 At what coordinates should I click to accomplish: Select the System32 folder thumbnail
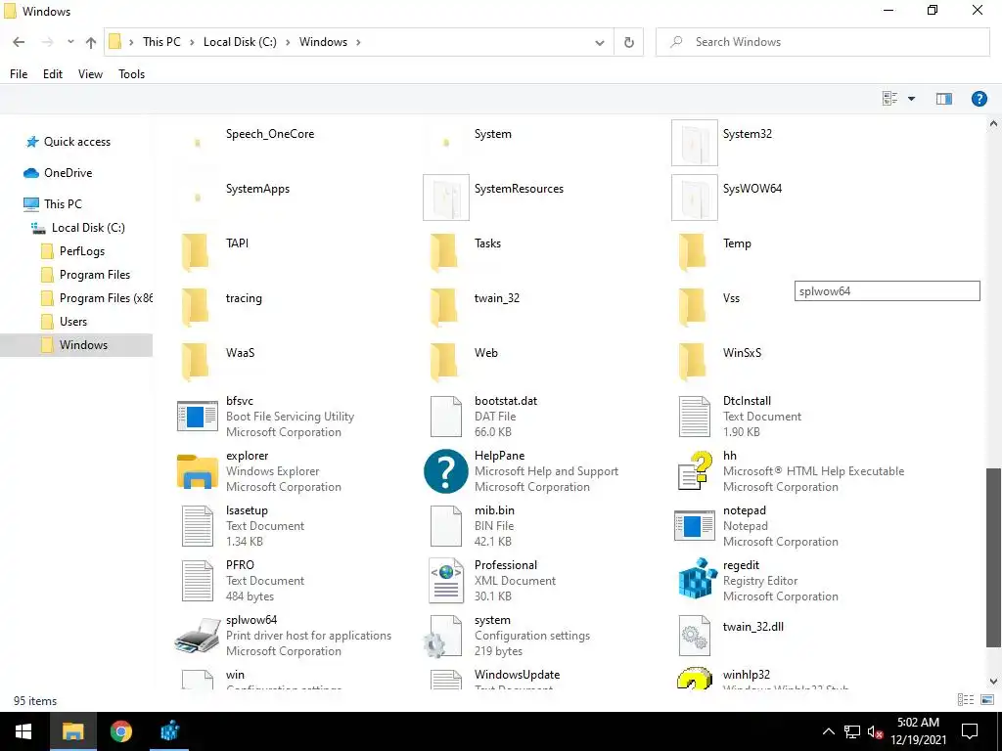coord(694,143)
